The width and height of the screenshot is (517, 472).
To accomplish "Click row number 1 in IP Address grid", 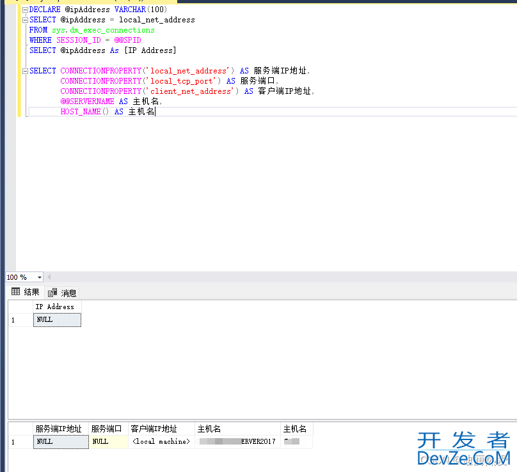I will (20, 320).
